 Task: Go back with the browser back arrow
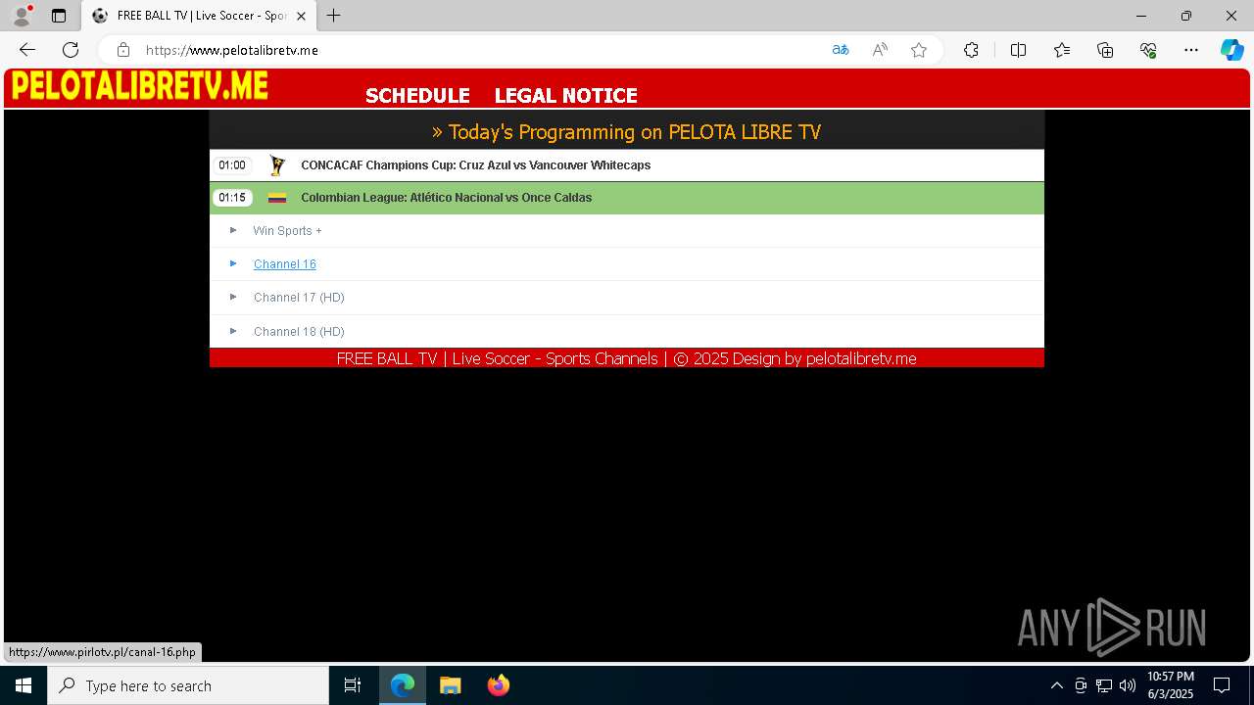coord(27,50)
